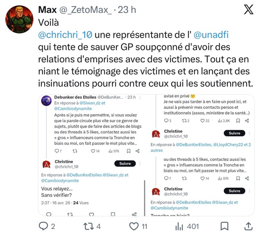The width and height of the screenshot is (260, 237).
Task: Like the tweet with 11 likes
Action: (134, 226)
